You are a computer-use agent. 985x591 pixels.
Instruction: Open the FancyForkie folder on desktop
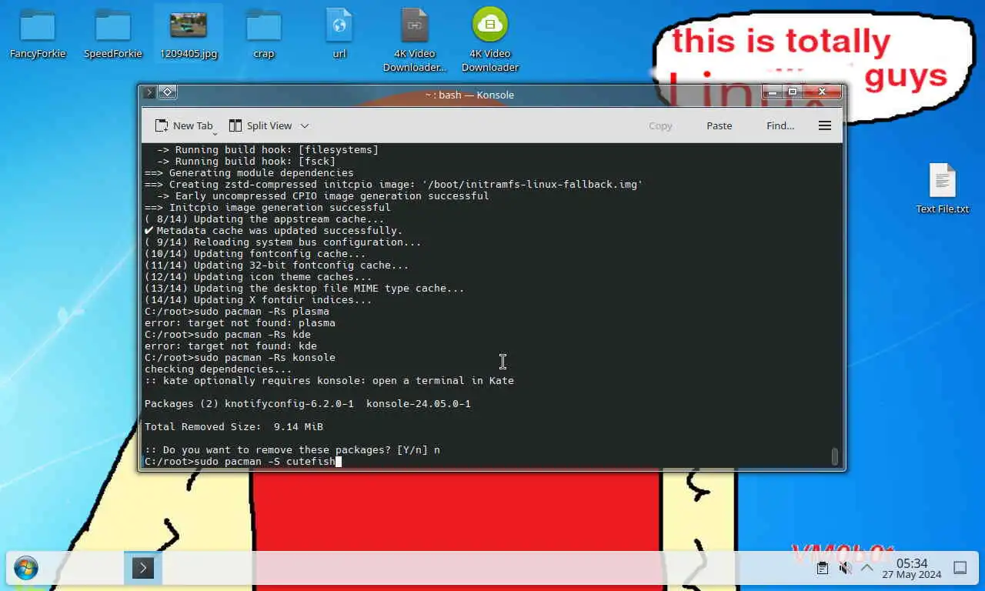click(37, 34)
